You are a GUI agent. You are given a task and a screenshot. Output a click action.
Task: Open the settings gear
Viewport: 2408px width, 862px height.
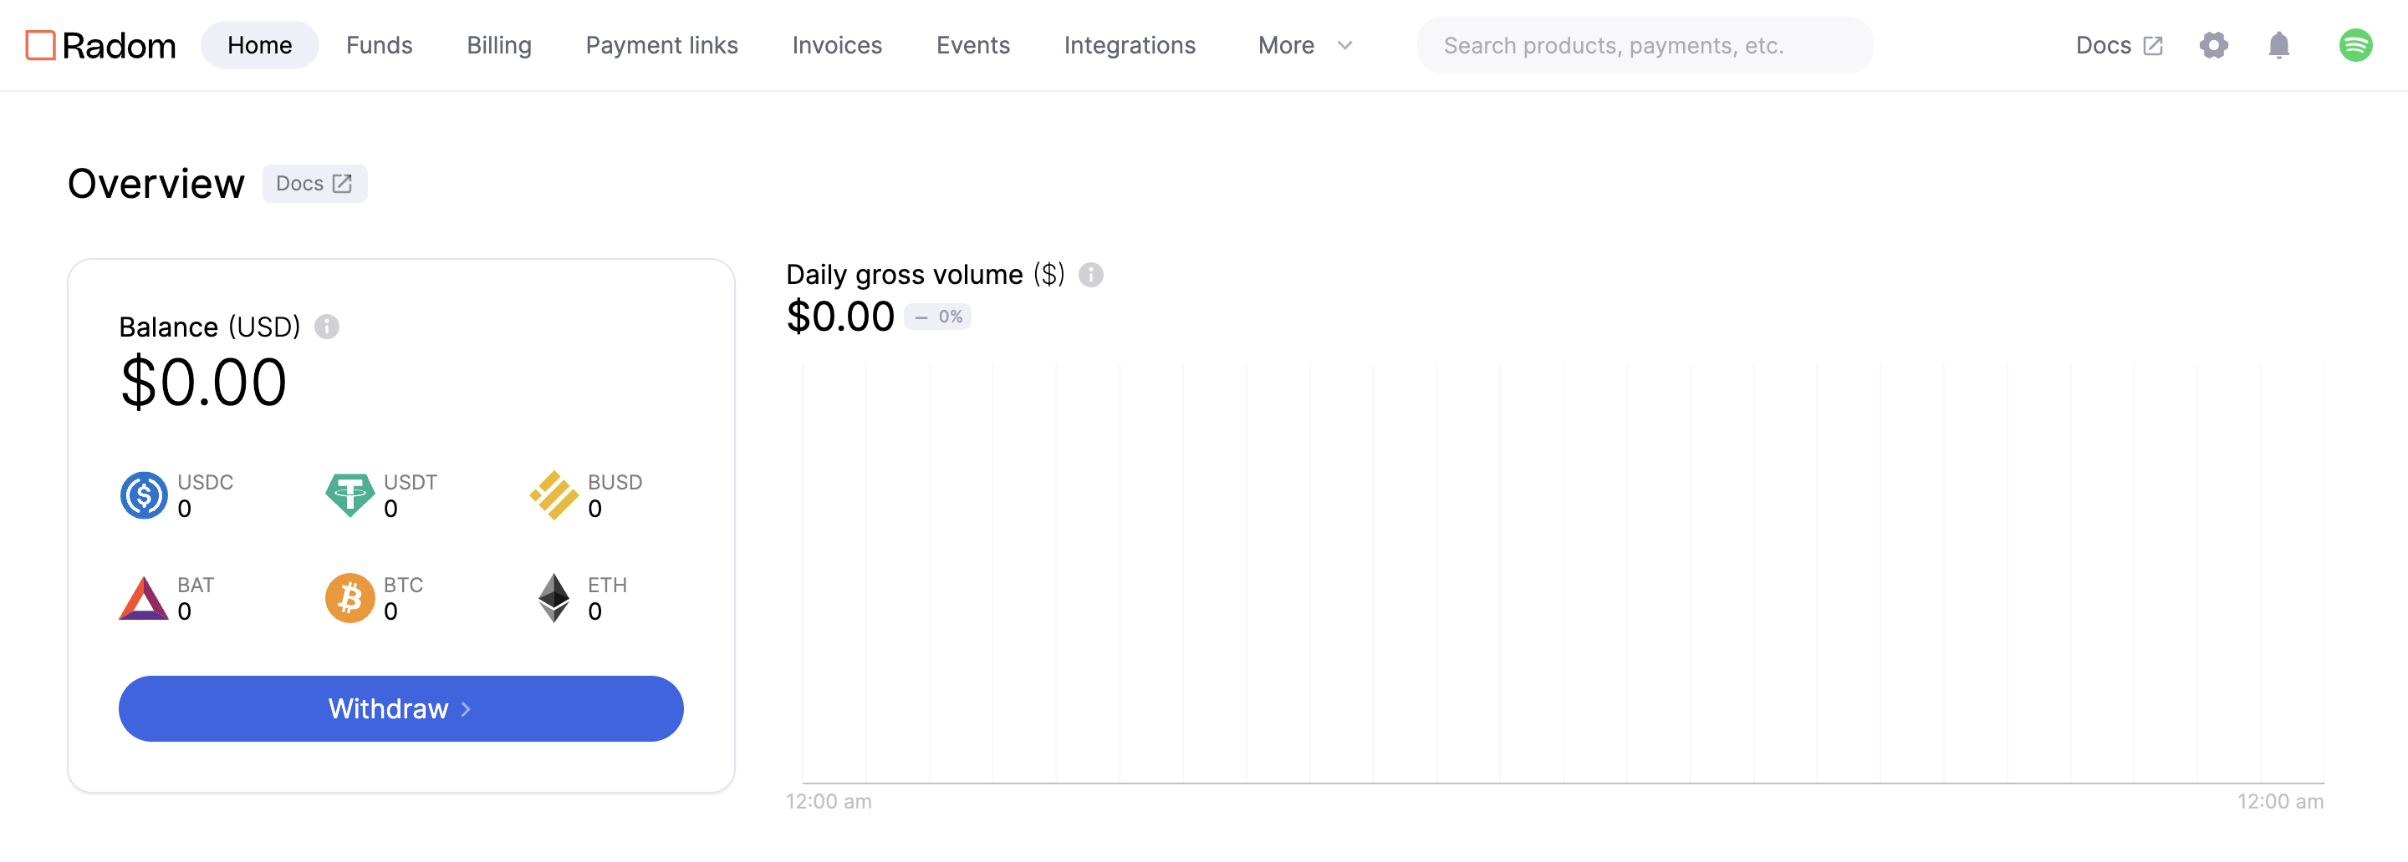pos(2213,45)
